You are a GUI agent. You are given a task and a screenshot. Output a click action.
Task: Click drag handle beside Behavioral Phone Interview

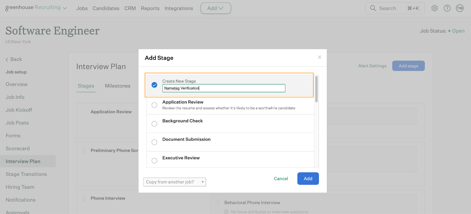218,203
